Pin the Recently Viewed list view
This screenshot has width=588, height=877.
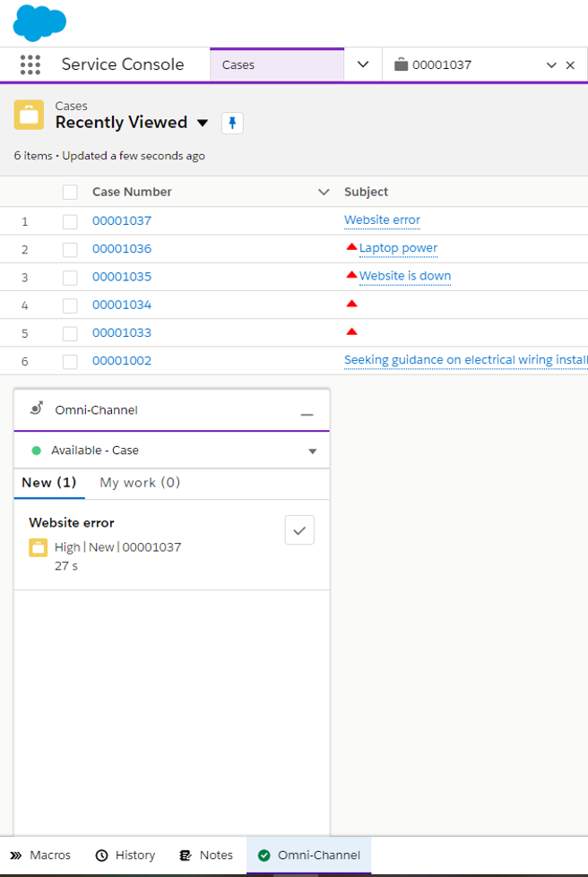[232, 124]
